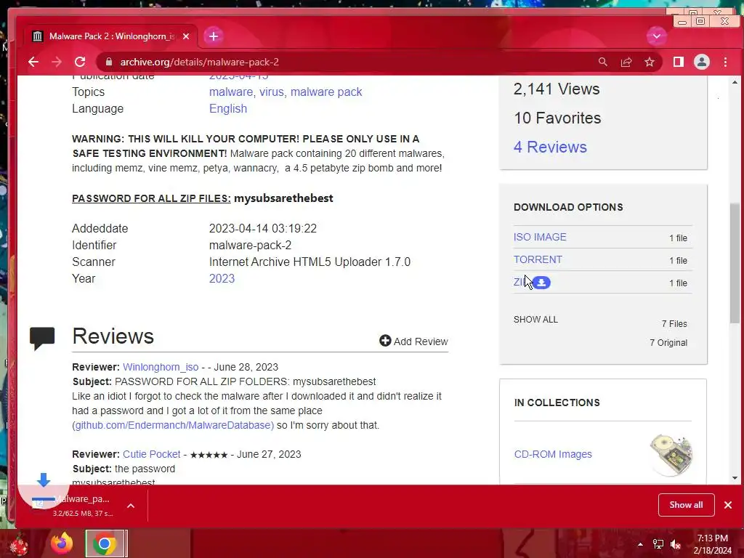Click the page scrollbar up arrow
Image resolution: width=744 pixels, height=558 pixels.
click(x=735, y=82)
